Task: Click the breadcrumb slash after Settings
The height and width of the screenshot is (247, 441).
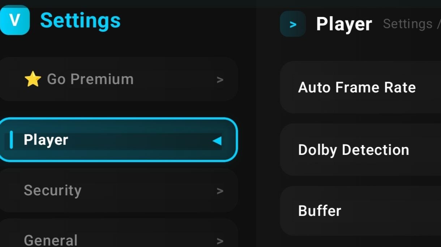Action: 438,24
